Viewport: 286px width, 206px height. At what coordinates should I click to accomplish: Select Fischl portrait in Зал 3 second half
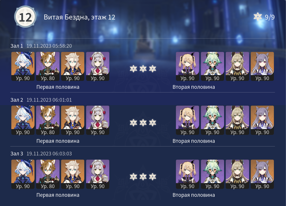click(187, 174)
